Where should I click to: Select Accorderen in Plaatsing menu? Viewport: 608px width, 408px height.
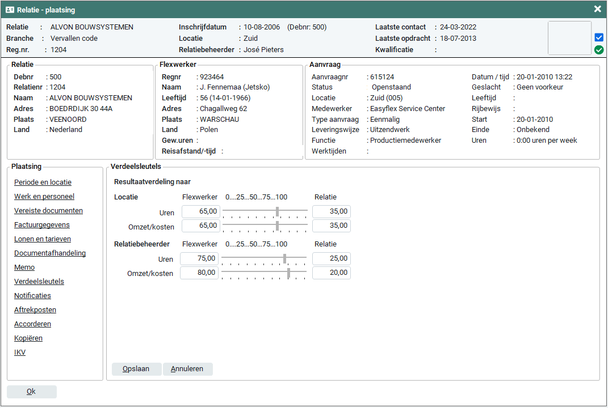32,324
